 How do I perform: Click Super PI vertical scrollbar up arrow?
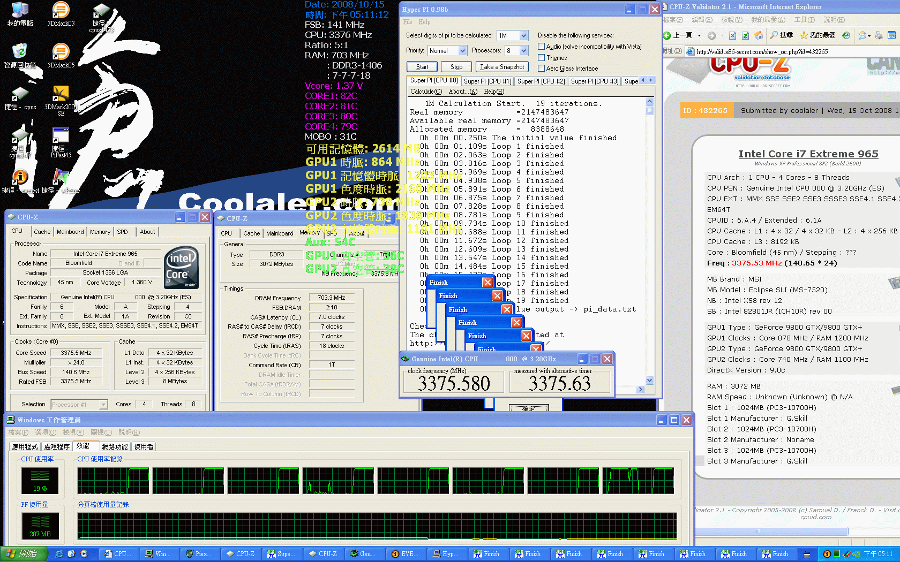649,101
